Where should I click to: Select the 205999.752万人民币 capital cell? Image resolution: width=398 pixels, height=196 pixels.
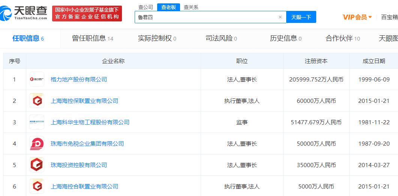[316, 79]
